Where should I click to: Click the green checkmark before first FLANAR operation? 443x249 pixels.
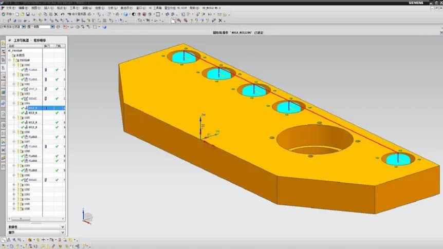pyautogui.click(x=23, y=70)
